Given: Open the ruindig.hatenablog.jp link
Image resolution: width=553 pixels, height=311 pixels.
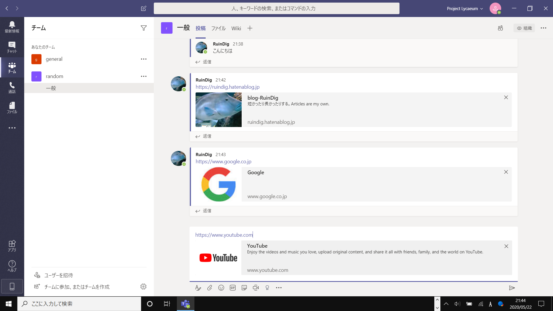Looking at the screenshot, I should [227, 87].
